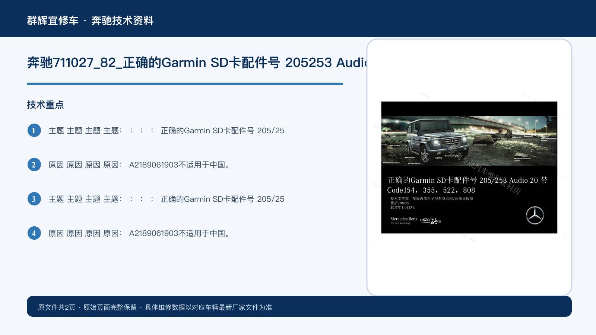Open the G-Class car photo in the preview
Image resolution: width=596 pixels, height=335 pixels.
[469, 140]
